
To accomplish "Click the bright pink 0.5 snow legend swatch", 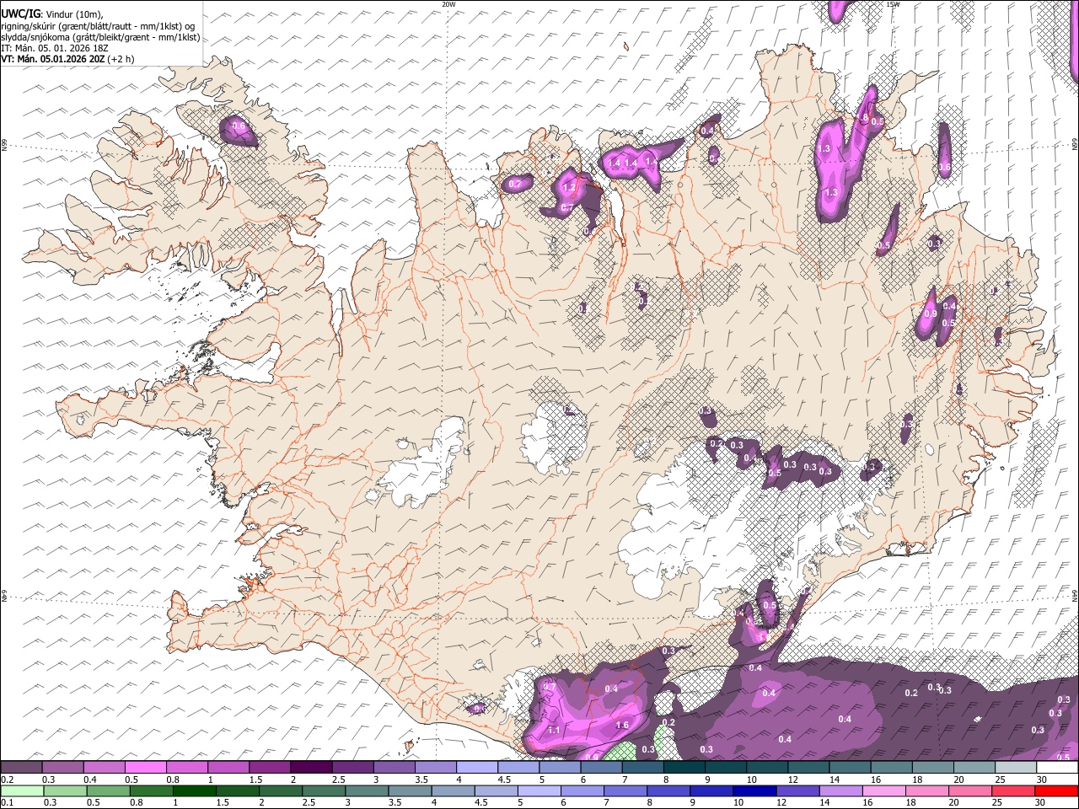I will coord(146,767).
